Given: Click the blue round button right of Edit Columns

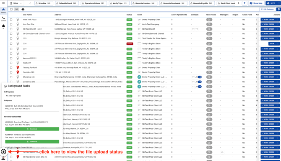Looking at the screenshot, I should [278, 9].
